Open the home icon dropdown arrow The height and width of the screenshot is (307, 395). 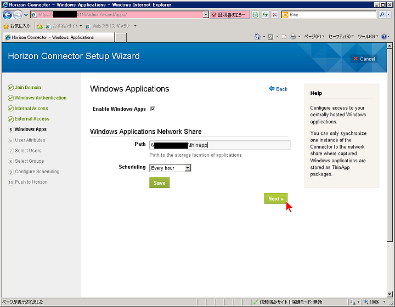coord(264,37)
